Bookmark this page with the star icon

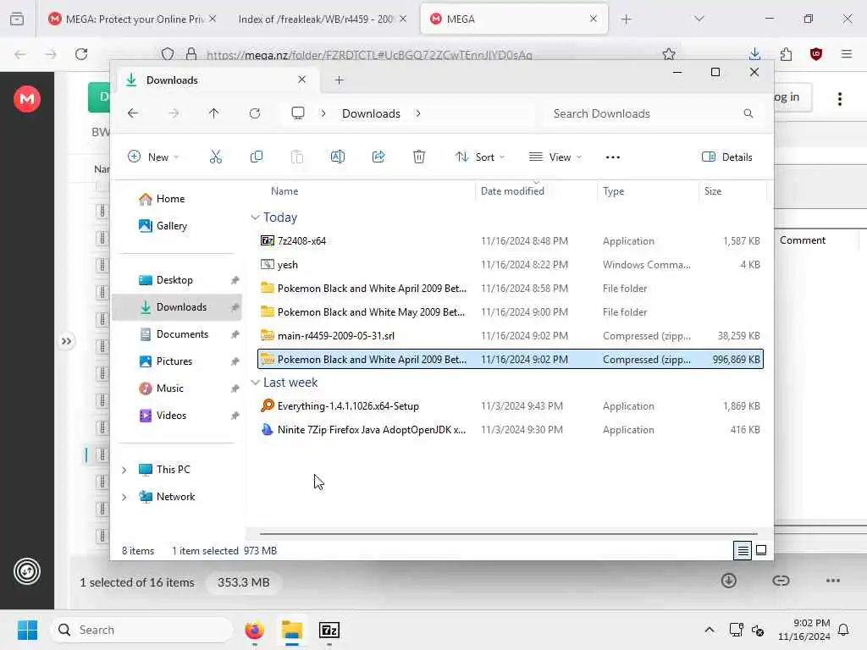pos(669,53)
